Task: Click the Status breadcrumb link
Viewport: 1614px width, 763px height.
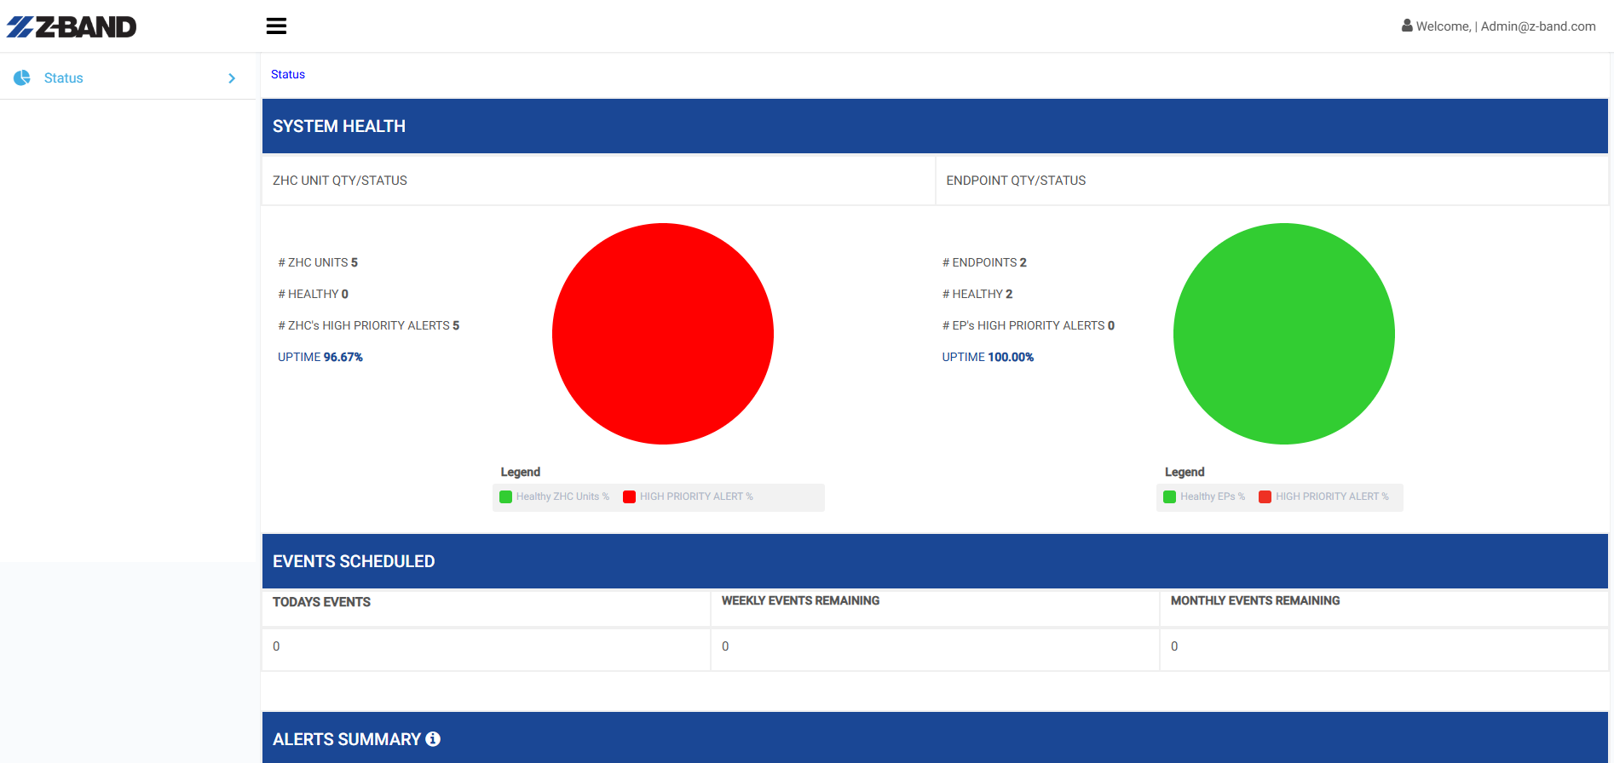Action: [x=288, y=75]
